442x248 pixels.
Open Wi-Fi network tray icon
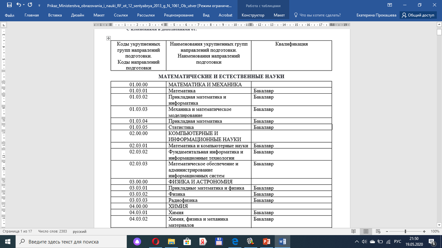coord(388,241)
